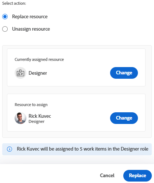Click the info icon in the notice banner
The height and width of the screenshot is (183, 154).
(x=10, y=149)
